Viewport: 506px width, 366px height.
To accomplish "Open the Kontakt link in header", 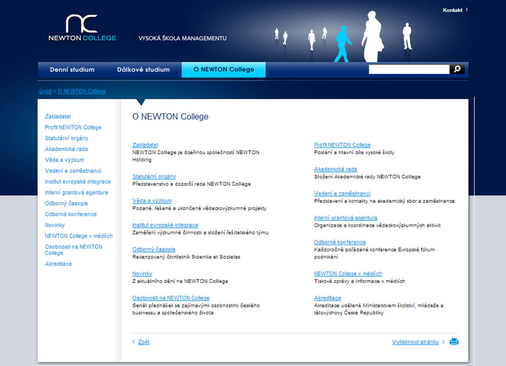I will click(x=452, y=10).
